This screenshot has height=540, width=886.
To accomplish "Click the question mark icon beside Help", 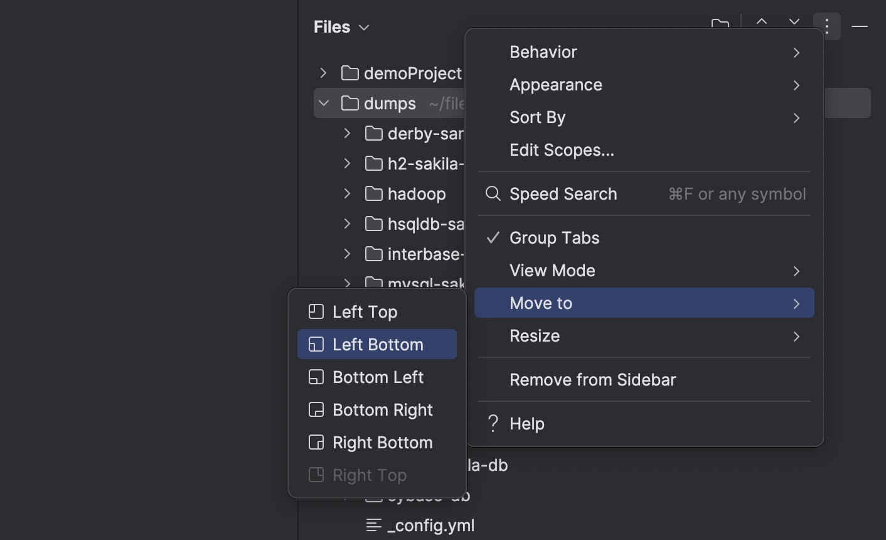I will click(x=493, y=423).
